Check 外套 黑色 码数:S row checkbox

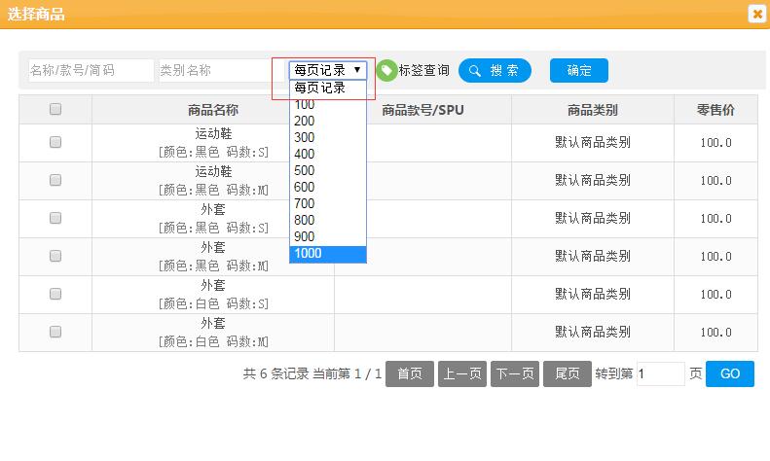(55, 218)
